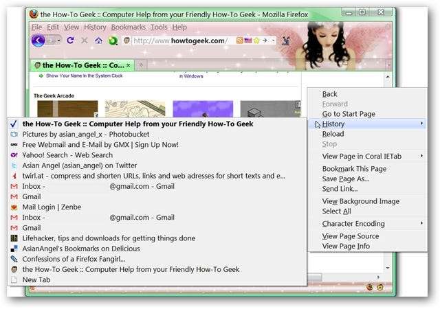440x309 pixels.
Task: Click the page scrollbar down arrow
Action: pyautogui.click(x=388, y=268)
